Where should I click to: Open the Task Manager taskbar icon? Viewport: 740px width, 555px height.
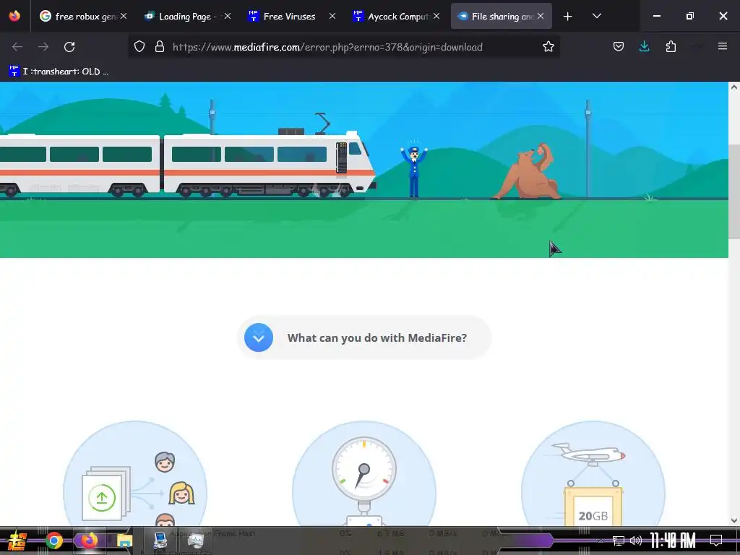[195, 541]
